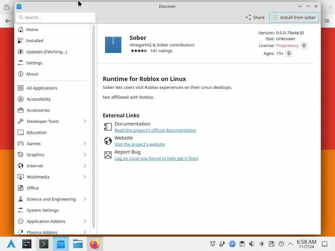Screen dimensions: 335x251
Task: Click the Share button
Action: click(x=255, y=17)
